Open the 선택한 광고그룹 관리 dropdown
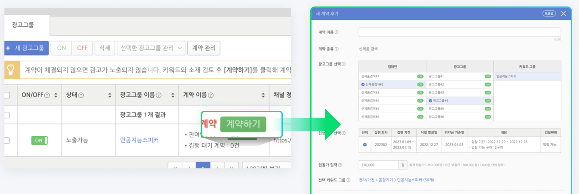 click(151, 48)
